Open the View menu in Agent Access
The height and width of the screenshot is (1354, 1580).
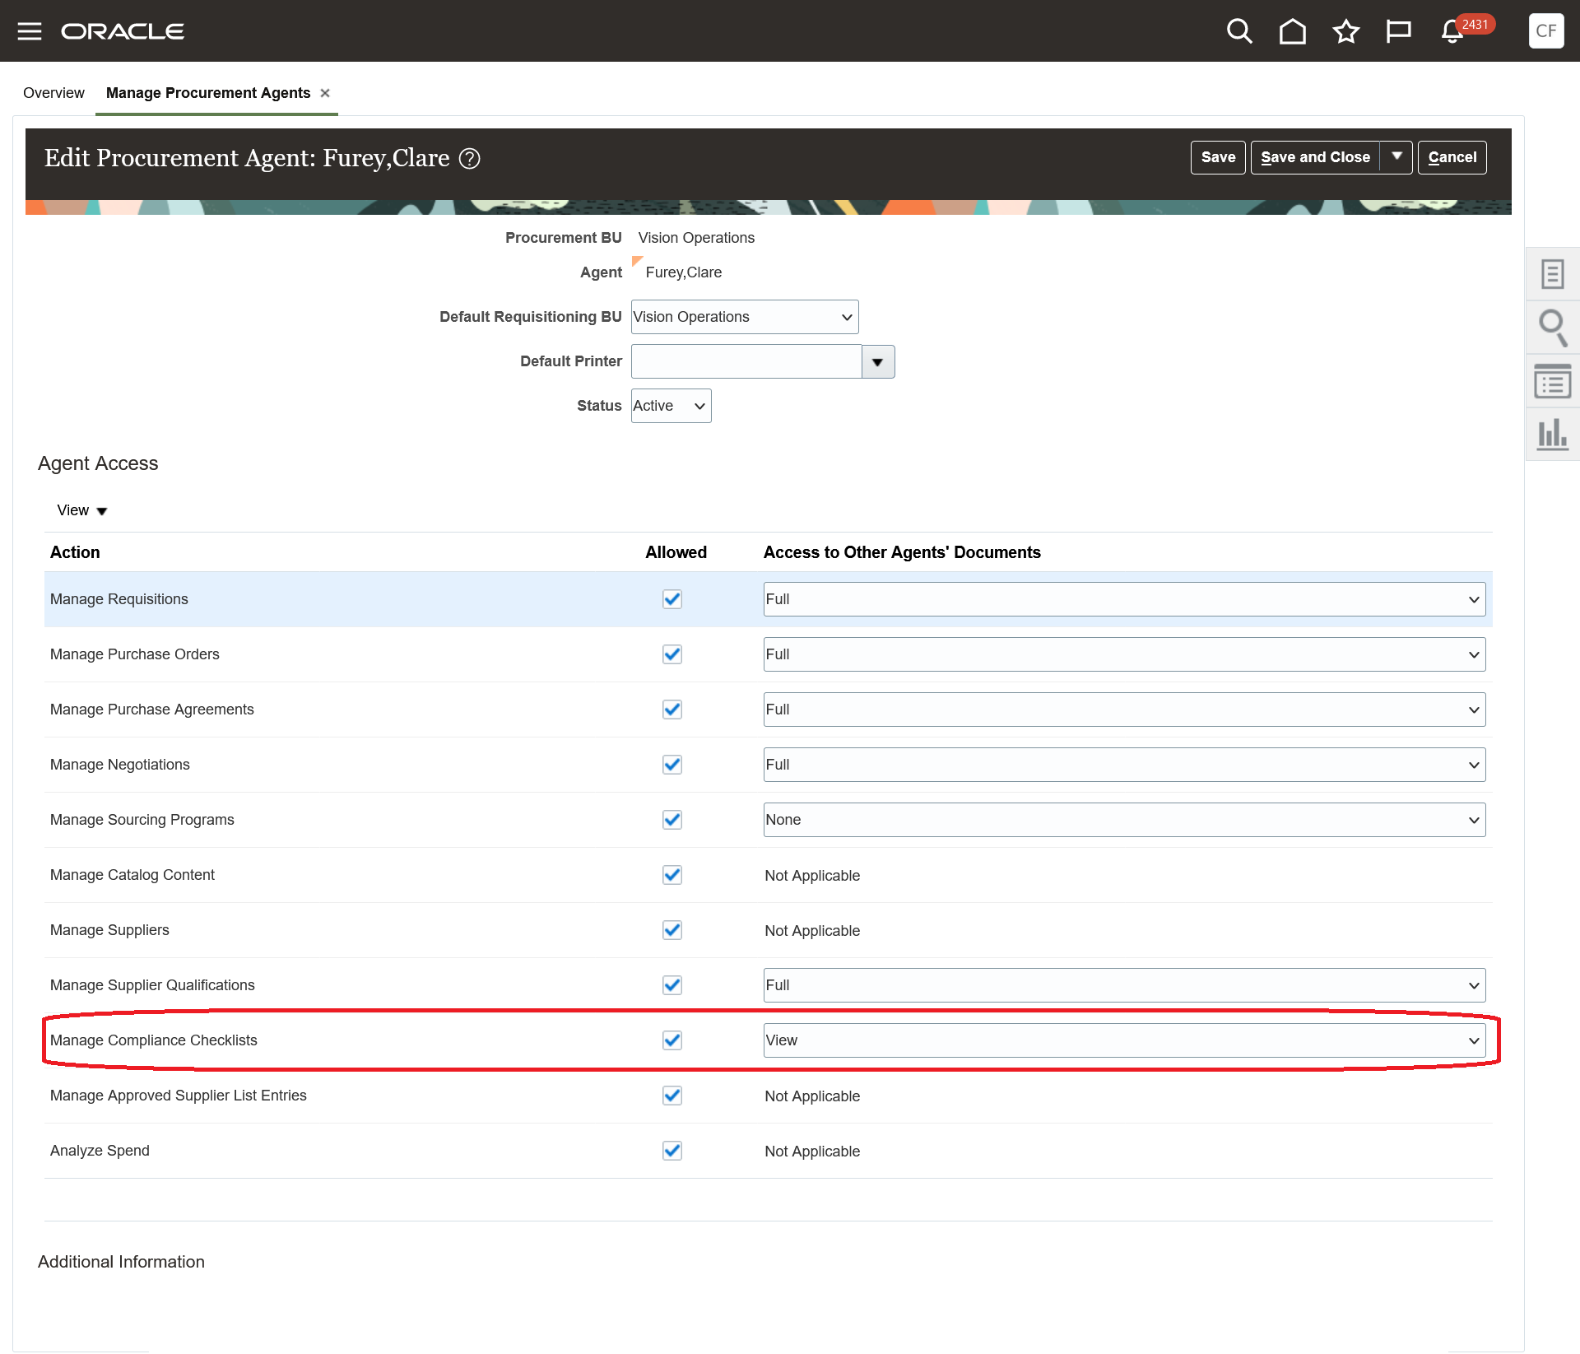point(81,510)
